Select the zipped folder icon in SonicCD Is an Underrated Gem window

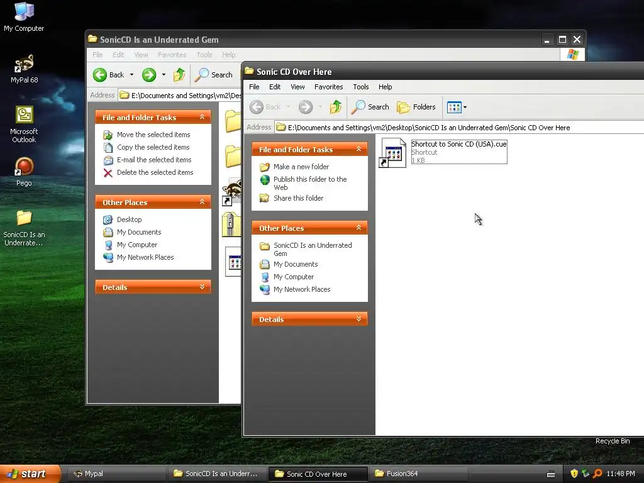click(232, 225)
